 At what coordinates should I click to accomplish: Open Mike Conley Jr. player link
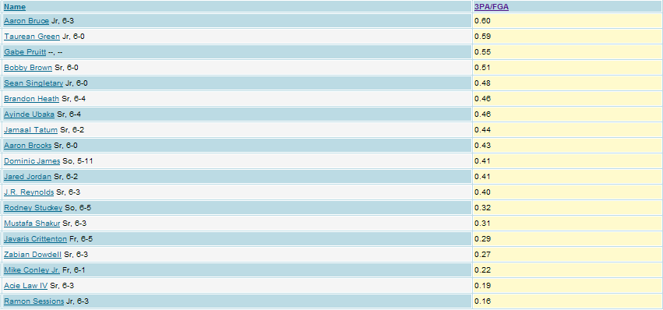click(32, 270)
